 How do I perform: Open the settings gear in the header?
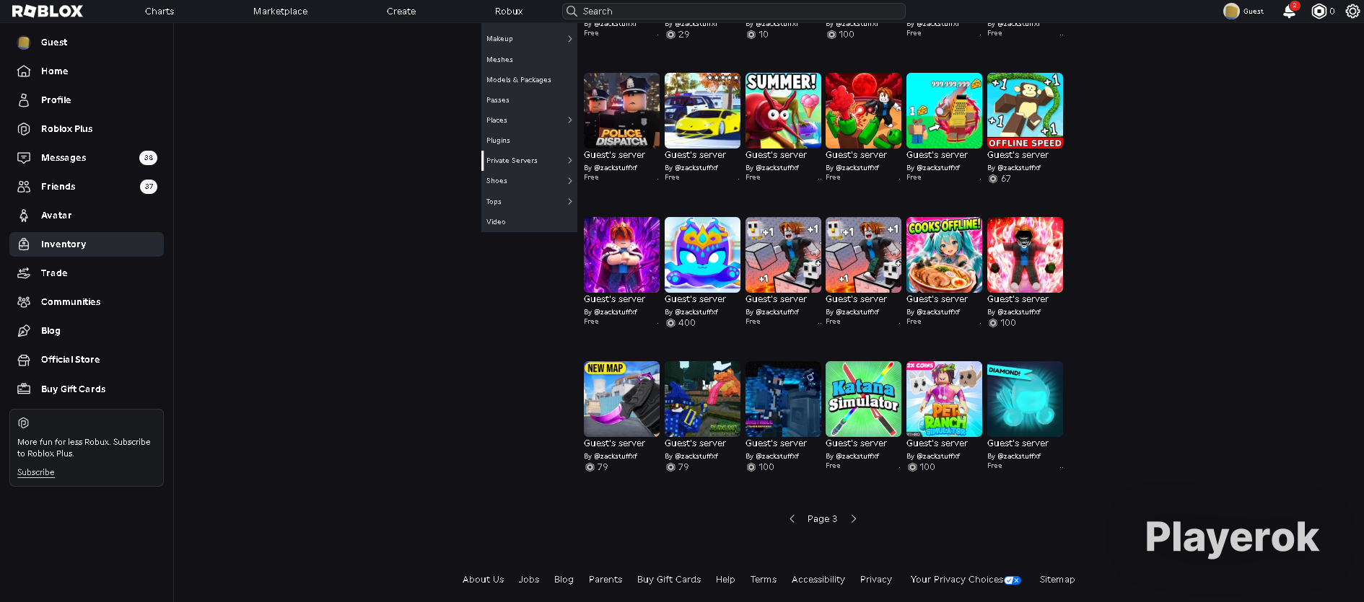point(1352,11)
